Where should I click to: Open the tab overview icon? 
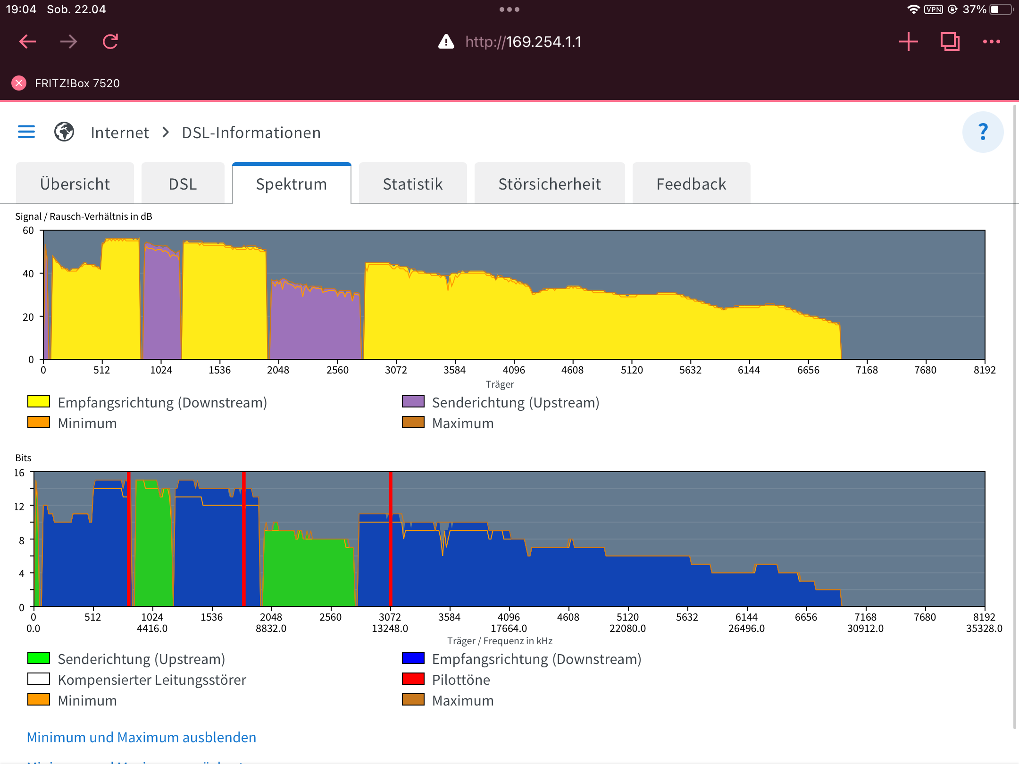point(950,42)
